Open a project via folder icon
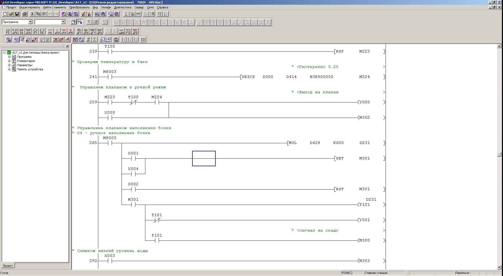 (x=11, y=14)
